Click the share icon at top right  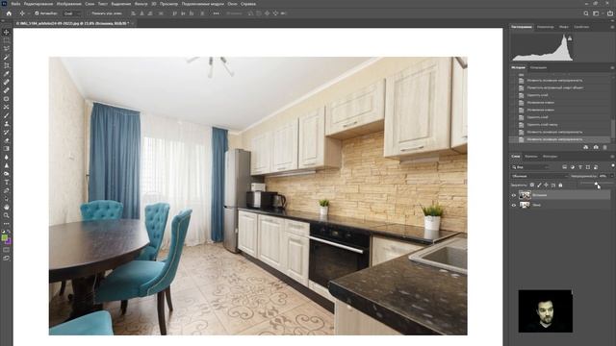point(610,13)
